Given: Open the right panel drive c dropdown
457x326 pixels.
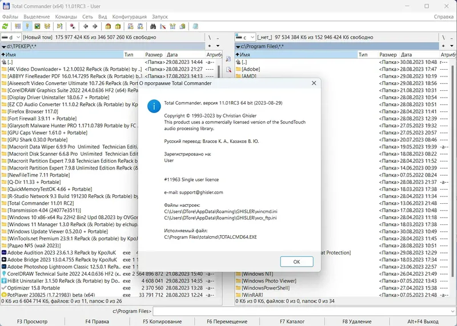Looking at the screenshot, I should (x=245, y=37).
